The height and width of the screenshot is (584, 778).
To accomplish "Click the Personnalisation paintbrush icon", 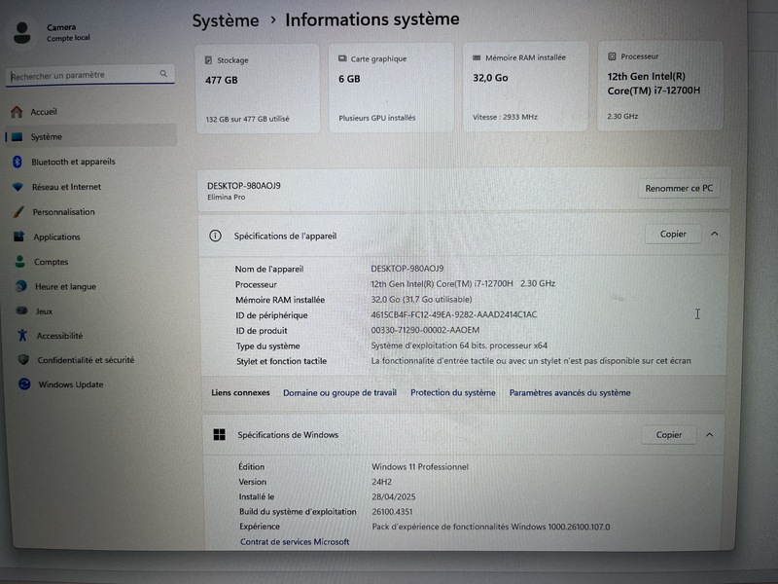I will pos(18,212).
